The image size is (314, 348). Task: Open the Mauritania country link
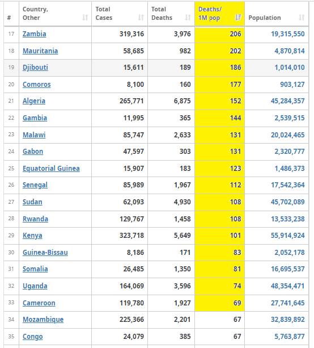pyautogui.click(x=40, y=51)
